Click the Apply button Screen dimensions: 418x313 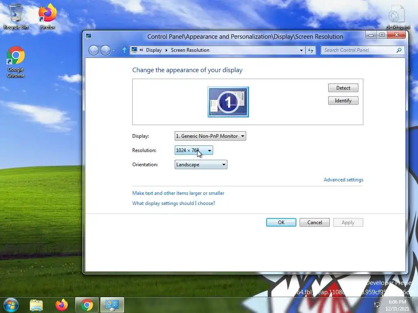click(348, 223)
